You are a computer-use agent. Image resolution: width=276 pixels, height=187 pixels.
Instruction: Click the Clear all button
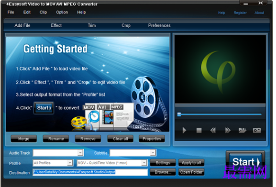(121, 139)
